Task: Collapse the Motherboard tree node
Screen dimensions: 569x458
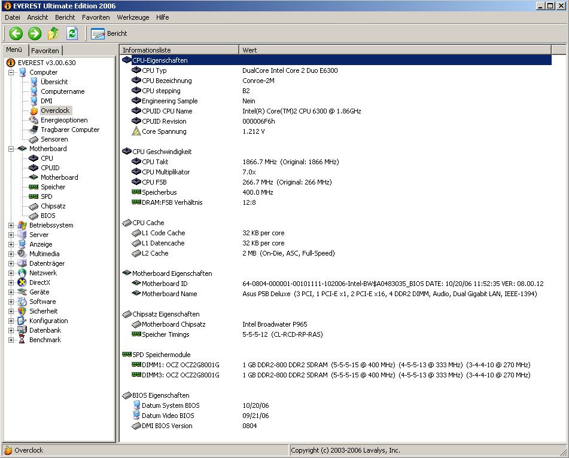Action: [x=11, y=149]
